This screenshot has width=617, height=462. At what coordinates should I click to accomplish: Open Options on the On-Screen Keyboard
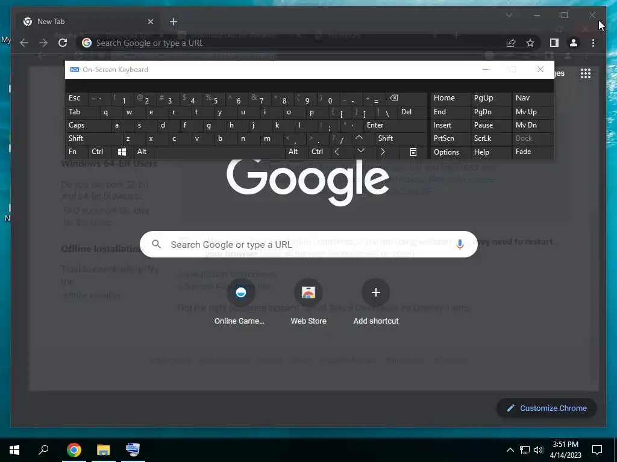(x=451, y=152)
